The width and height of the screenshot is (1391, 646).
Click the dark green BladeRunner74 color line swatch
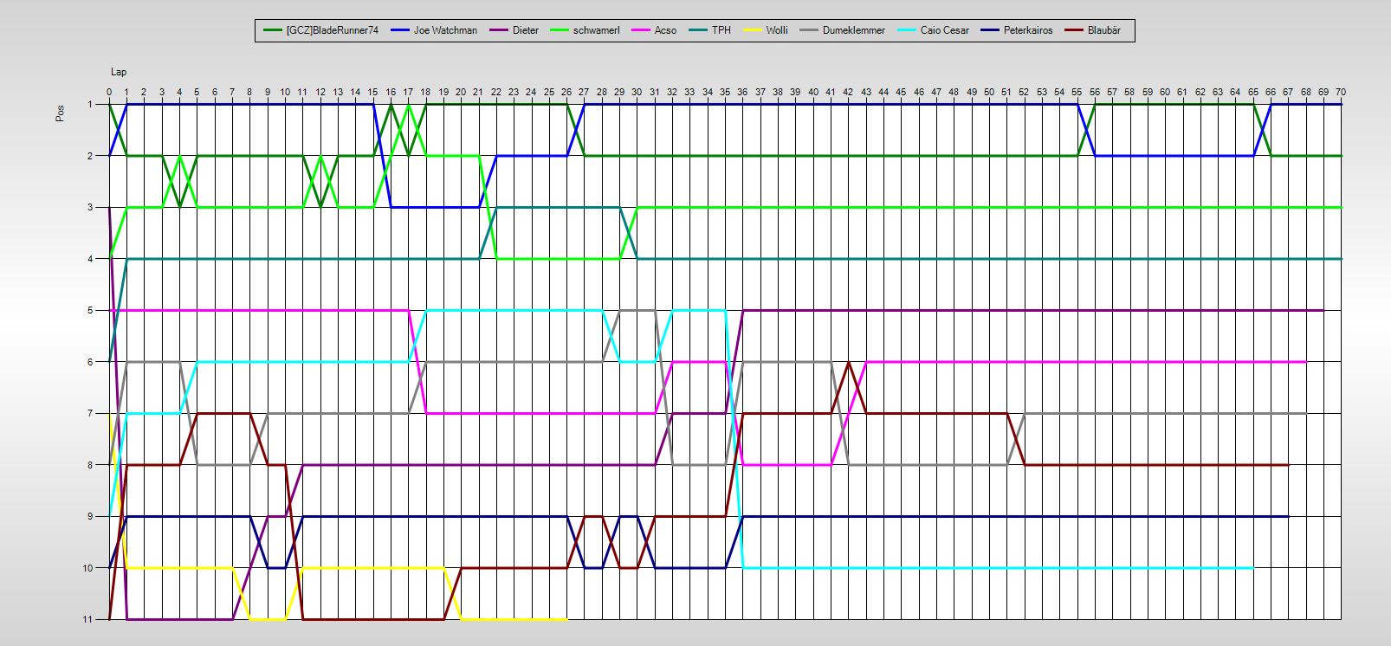click(x=273, y=30)
